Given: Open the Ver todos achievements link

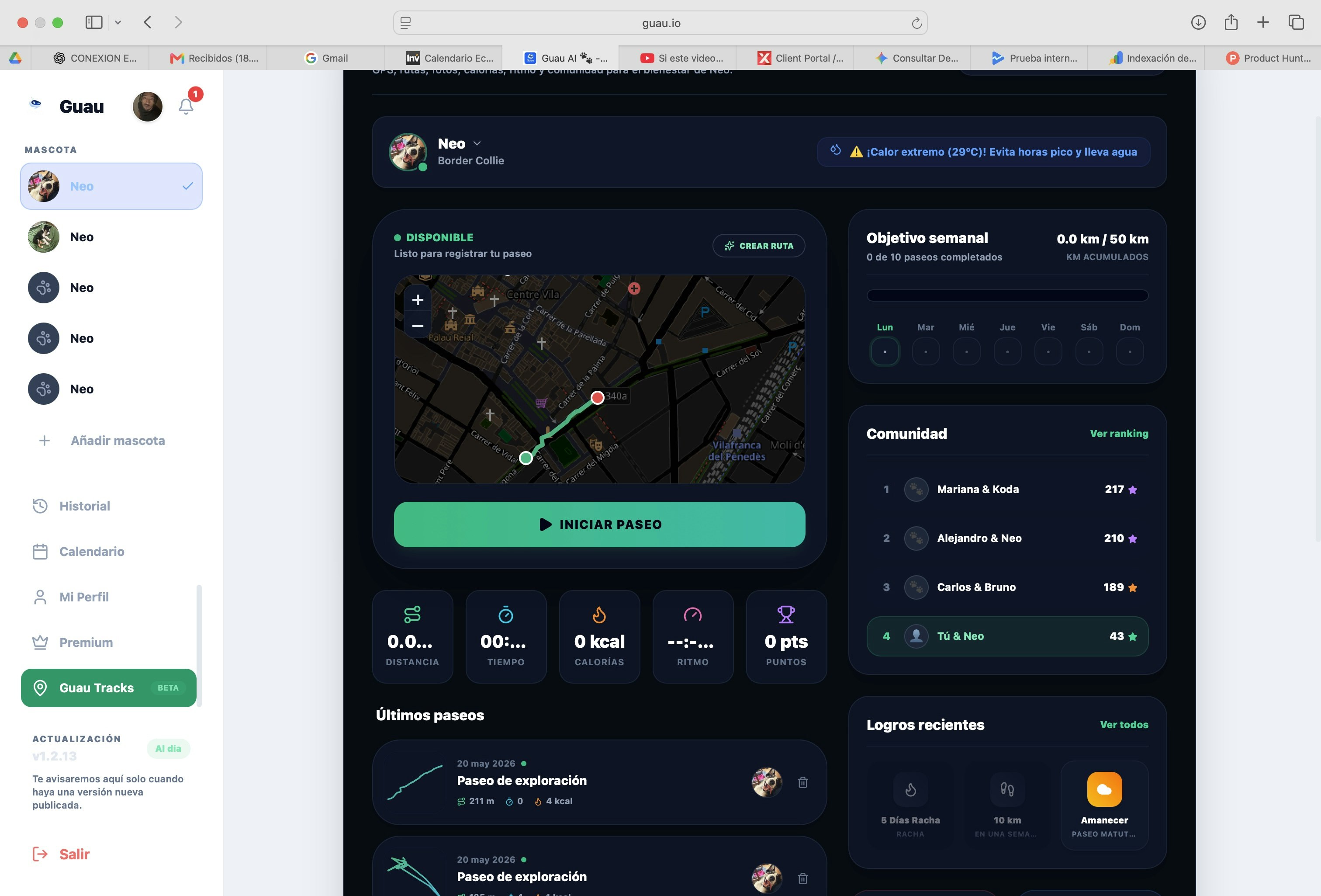Looking at the screenshot, I should pos(1124,725).
